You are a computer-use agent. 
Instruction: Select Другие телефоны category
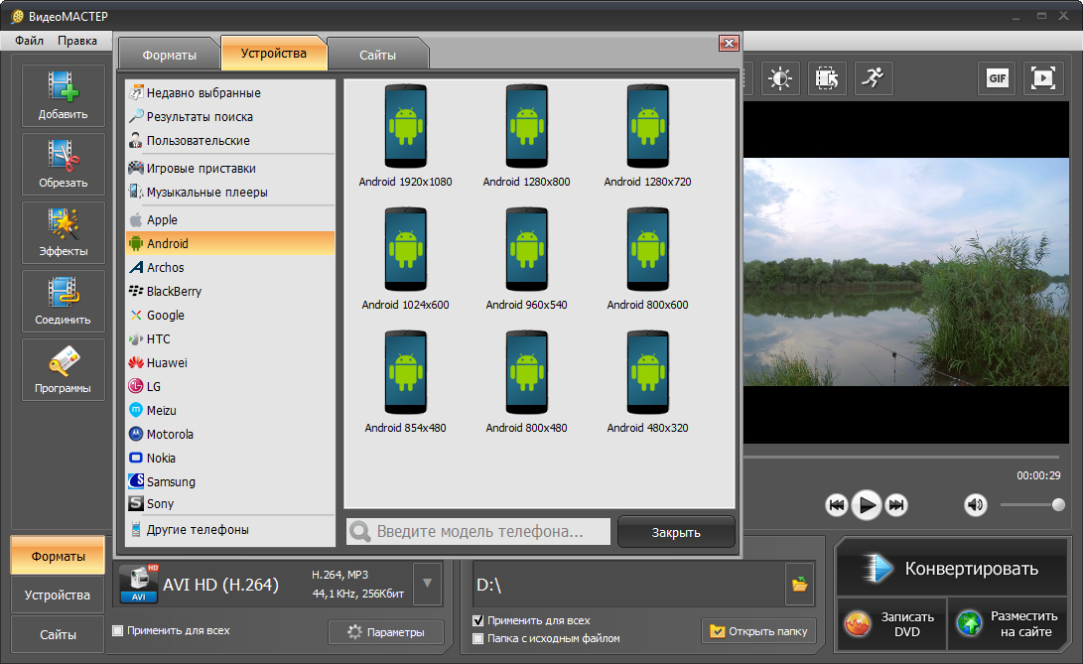coord(230,530)
